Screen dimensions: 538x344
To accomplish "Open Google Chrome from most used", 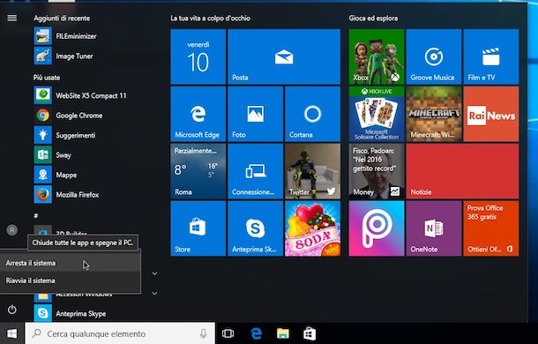I will point(68,116).
